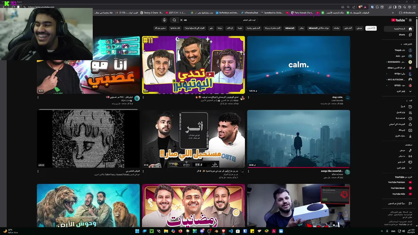Open the Speedtest by Ookla bookmark

[x=272, y=13]
